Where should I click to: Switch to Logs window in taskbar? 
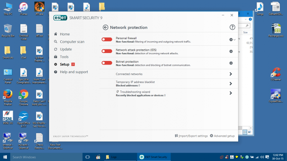(120, 157)
